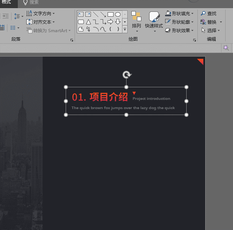Select the rectangle shape
The height and width of the screenshot is (230, 233).
111,14
